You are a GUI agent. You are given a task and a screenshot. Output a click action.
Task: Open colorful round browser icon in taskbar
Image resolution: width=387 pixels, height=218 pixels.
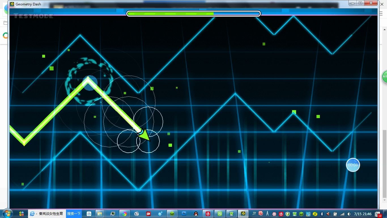[125, 214]
